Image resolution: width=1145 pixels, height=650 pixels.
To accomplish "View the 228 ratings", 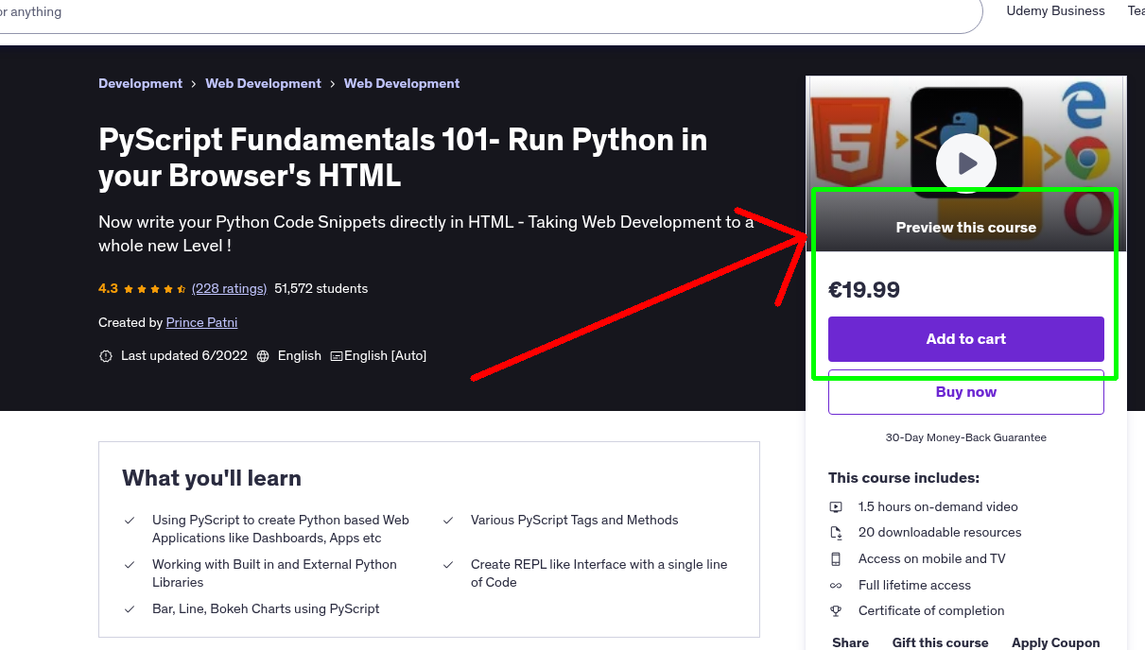I will (x=229, y=288).
